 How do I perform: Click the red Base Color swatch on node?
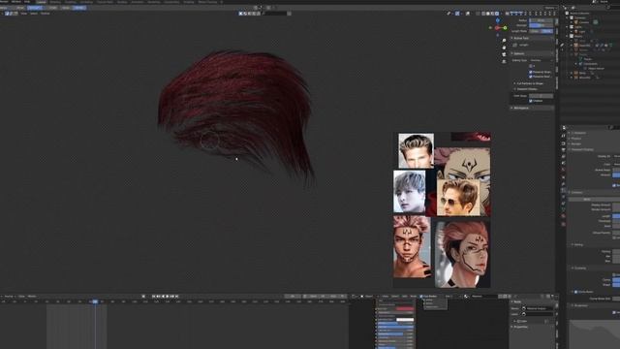pyautogui.click(x=405, y=308)
